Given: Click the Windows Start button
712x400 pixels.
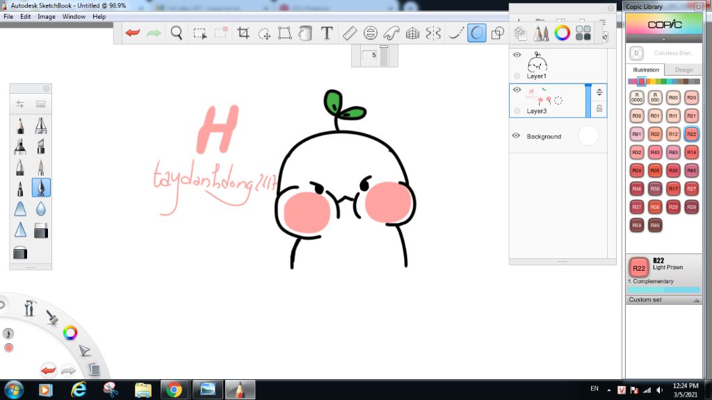Looking at the screenshot, I should [13, 390].
